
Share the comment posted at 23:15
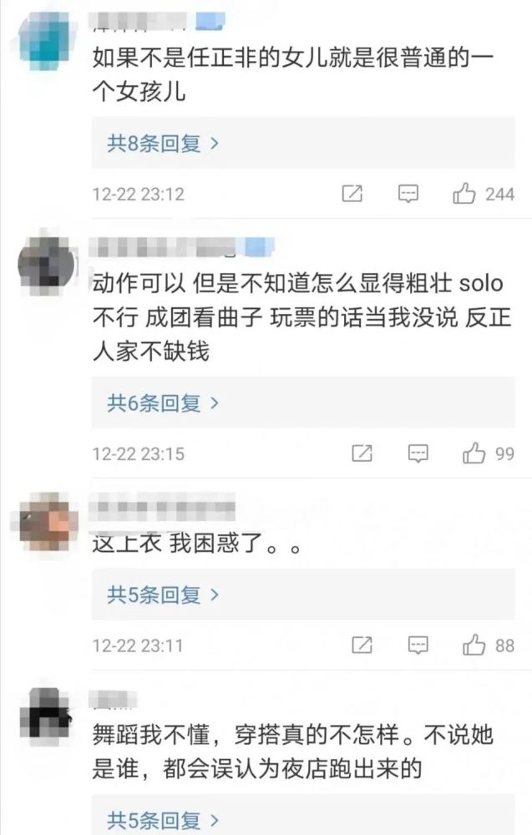(362, 453)
